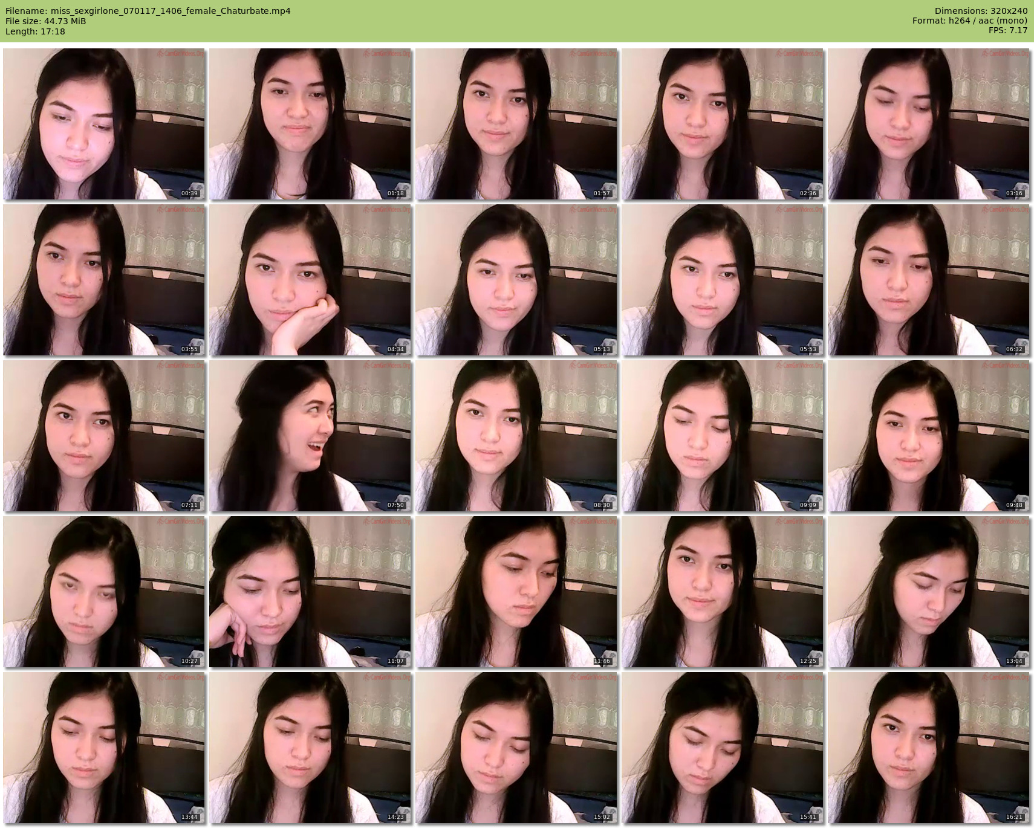Click the 10:27 timestamp label
Viewport: 1034px width, 828px height.
tap(189, 661)
